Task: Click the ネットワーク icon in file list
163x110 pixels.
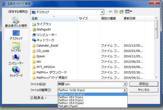Action: pos(34,40)
